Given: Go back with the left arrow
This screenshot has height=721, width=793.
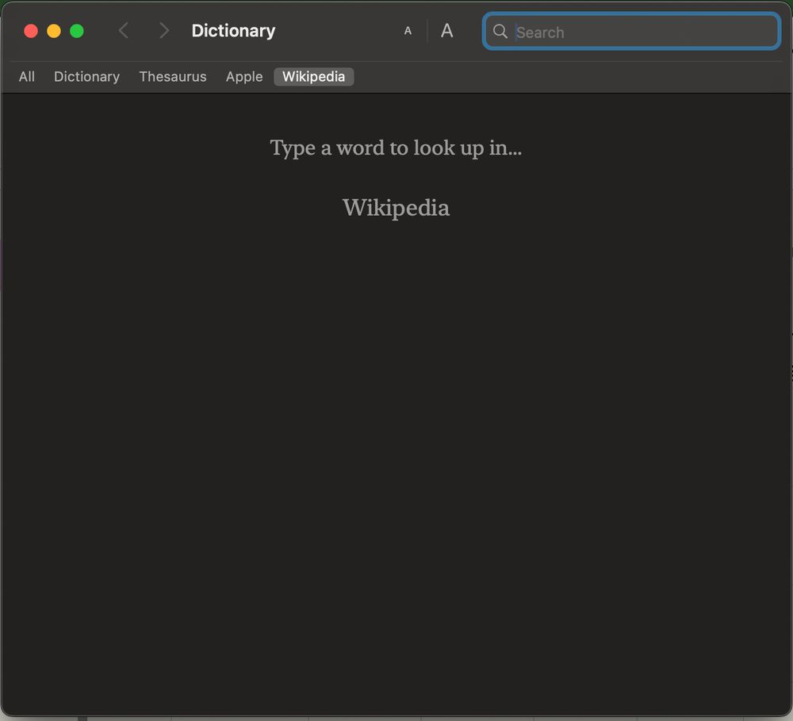Looking at the screenshot, I should tap(124, 31).
